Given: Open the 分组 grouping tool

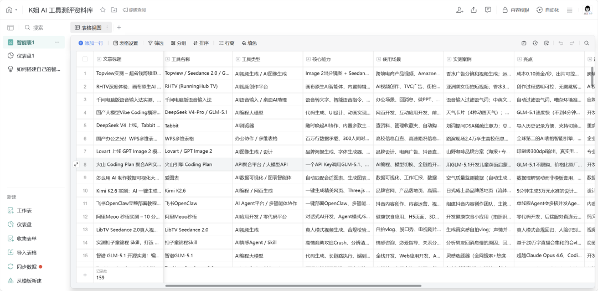Looking at the screenshot, I should click(x=178, y=43).
